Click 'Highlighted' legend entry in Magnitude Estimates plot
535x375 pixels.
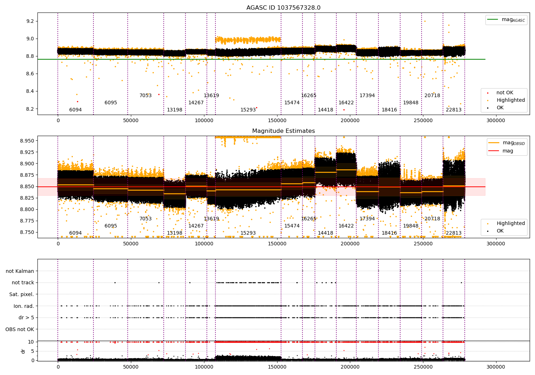(506, 224)
